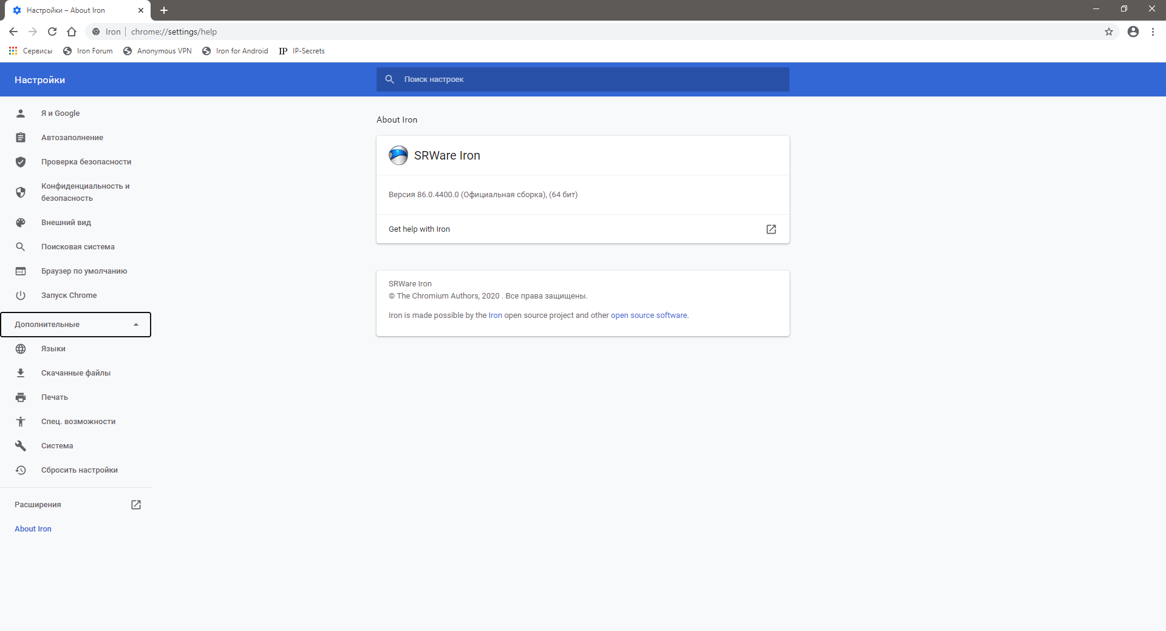Open the user profile avatar icon

point(1133,32)
